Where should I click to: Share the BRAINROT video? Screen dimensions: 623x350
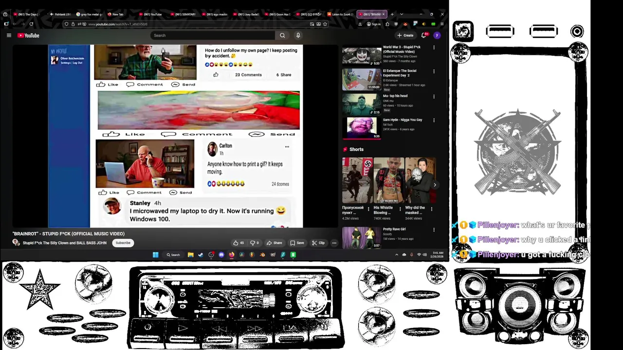[x=275, y=243]
